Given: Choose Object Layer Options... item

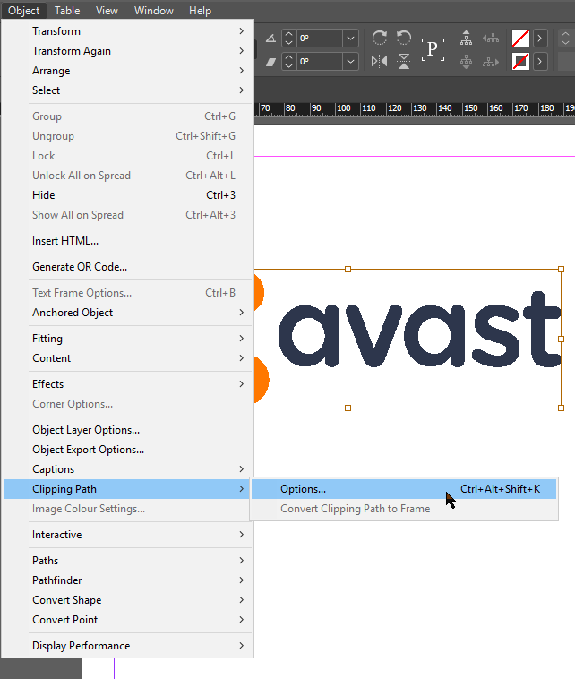Looking at the screenshot, I should pos(127,430).
